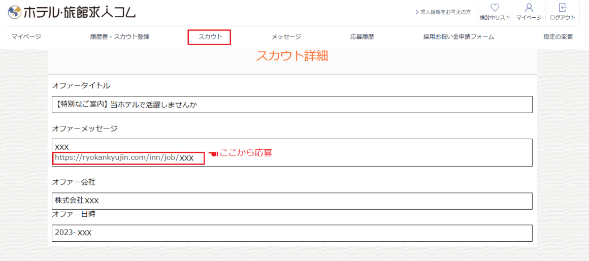Follow the ryokankyujin.com job URL link
This screenshot has height=261, width=589.
124,158
